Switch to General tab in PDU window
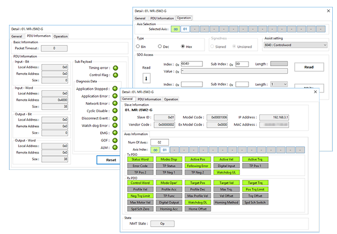 17,36
